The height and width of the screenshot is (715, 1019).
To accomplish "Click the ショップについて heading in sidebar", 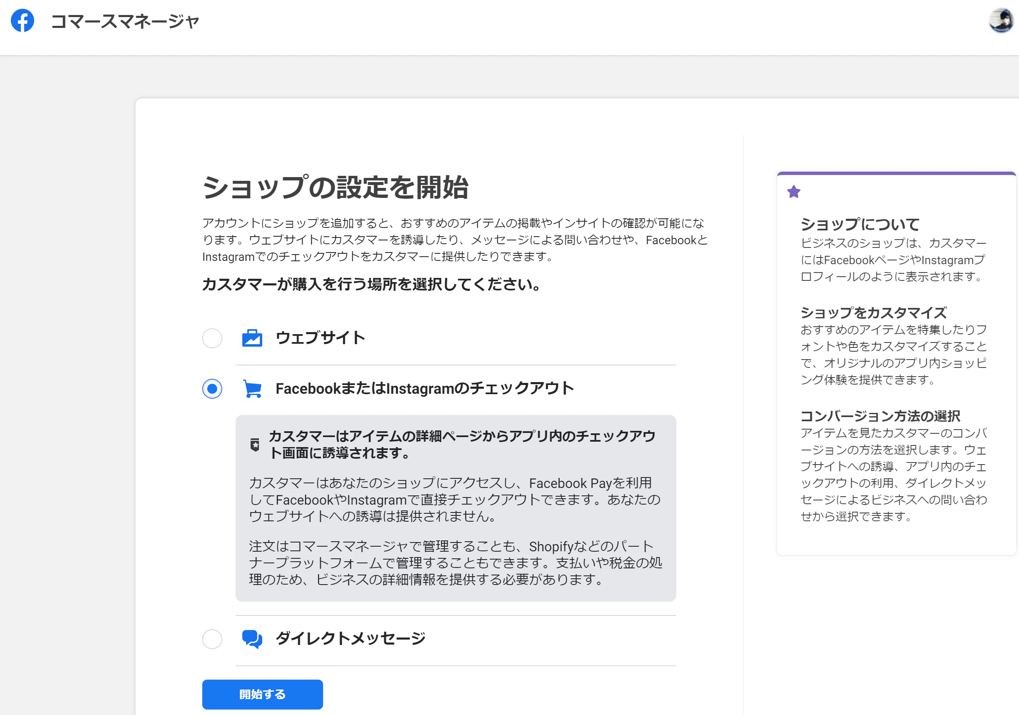I will click(860, 225).
